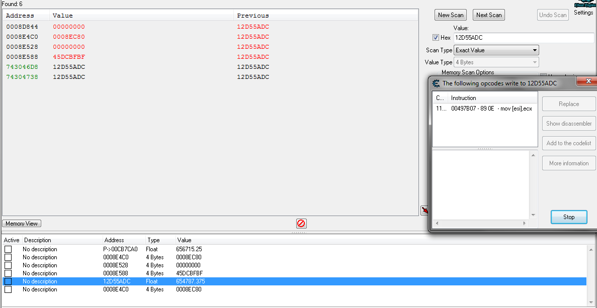Click the Previous column header in the results

(x=253, y=16)
